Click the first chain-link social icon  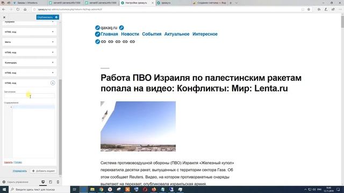[103, 42]
